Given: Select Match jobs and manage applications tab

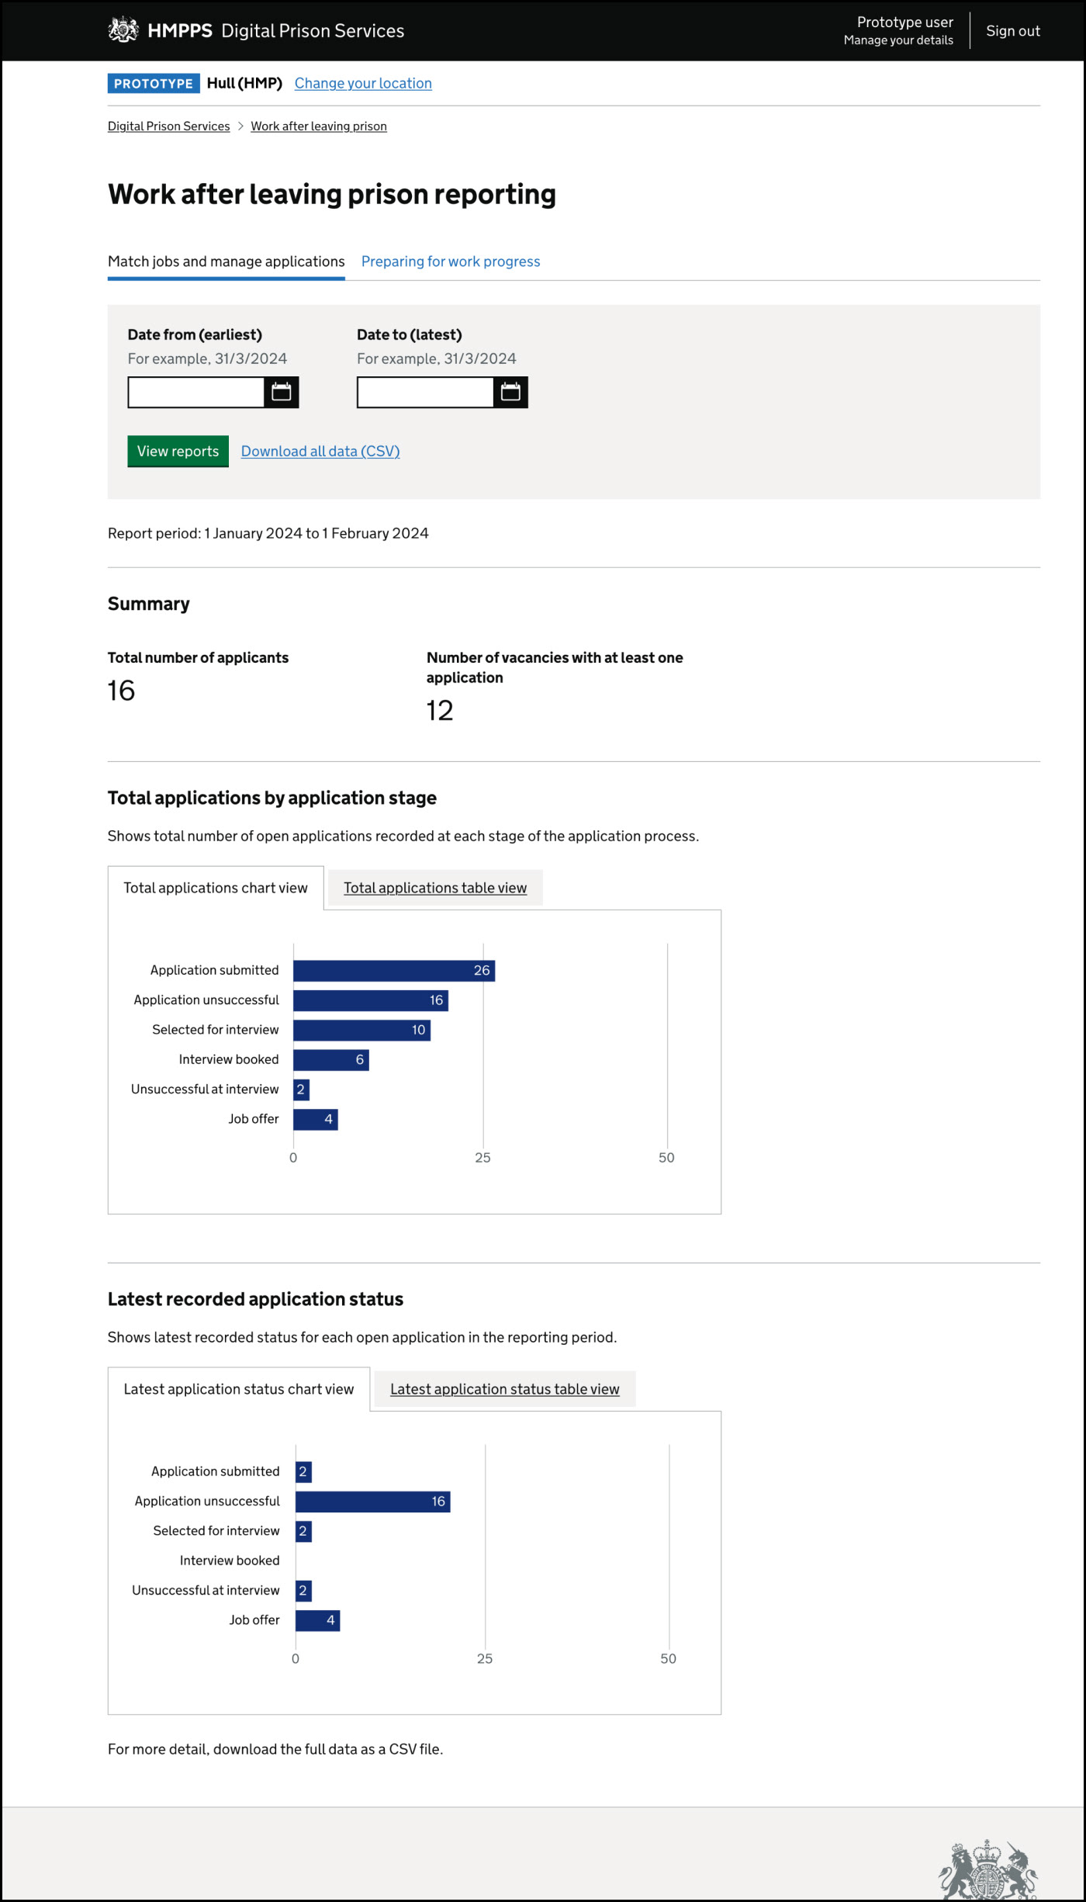Looking at the screenshot, I should pos(226,262).
